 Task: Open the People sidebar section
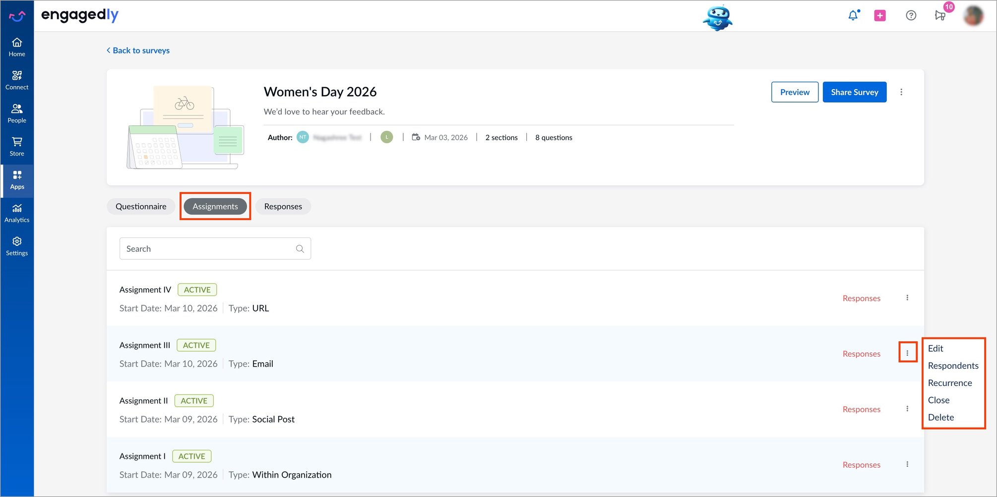[17, 113]
